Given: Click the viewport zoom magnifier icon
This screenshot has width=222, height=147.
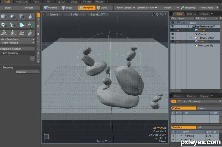Looking at the screenshot, I should pyautogui.click(x=162, y=14).
